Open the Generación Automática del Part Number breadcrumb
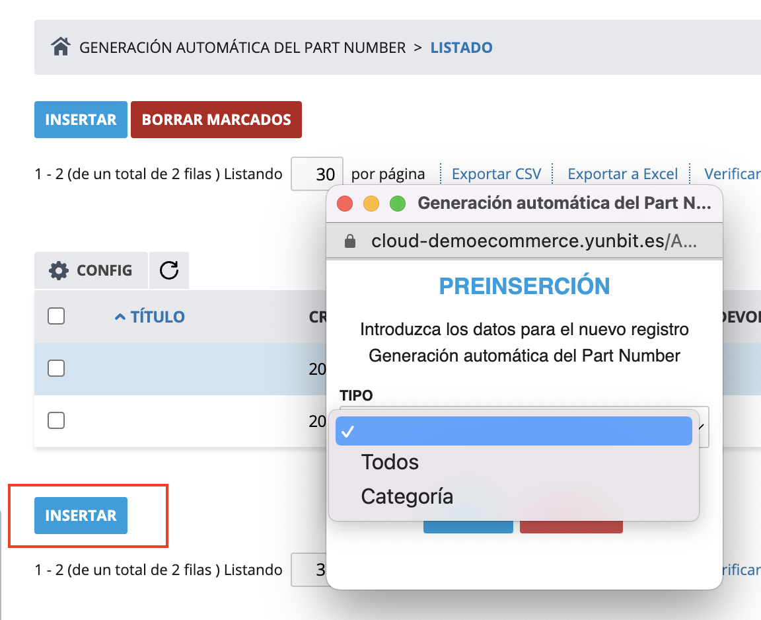The width and height of the screenshot is (761, 620). coord(242,48)
